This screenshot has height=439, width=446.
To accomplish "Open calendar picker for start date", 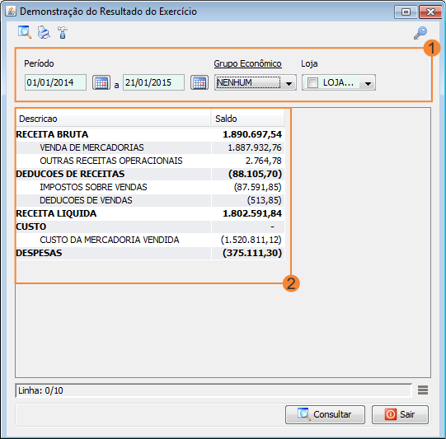I will (x=101, y=82).
